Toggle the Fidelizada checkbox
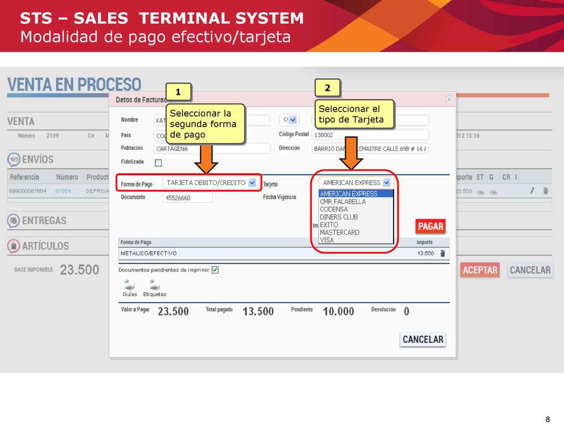564x431 pixels. click(158, 163)
